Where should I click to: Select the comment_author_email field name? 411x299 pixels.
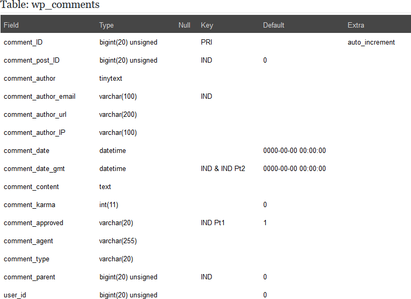[x=39, y=97]
